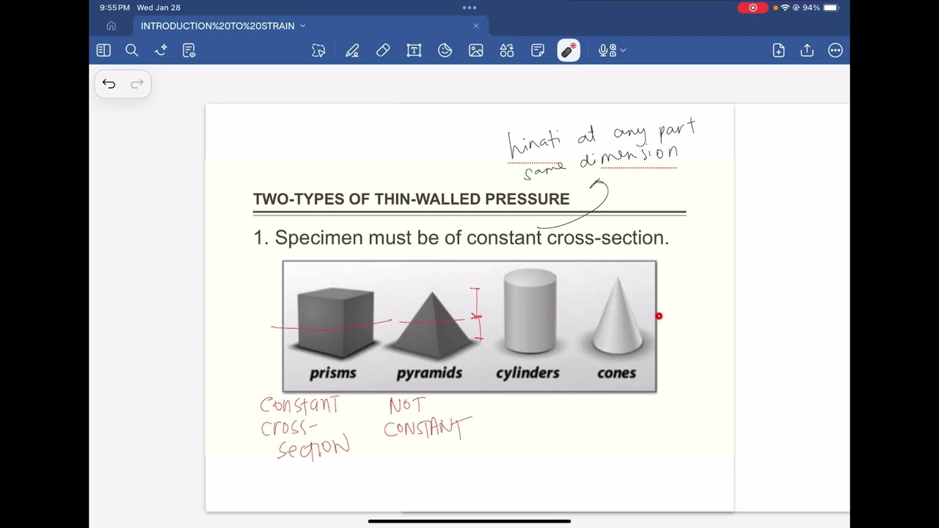Viewport: 939px width, 528px height.
Task: Go to the home library icon
Action: [x=111, y=26]
